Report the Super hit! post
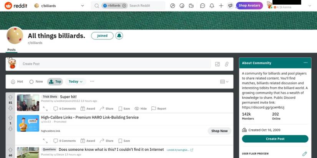The width and height of the screenshot is (317, 158). click(159, 109)
